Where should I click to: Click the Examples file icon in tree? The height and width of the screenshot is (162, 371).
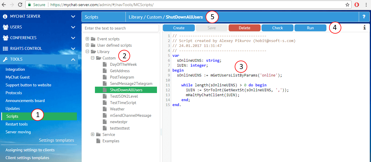pyautogui.click(x=98, y=141)
